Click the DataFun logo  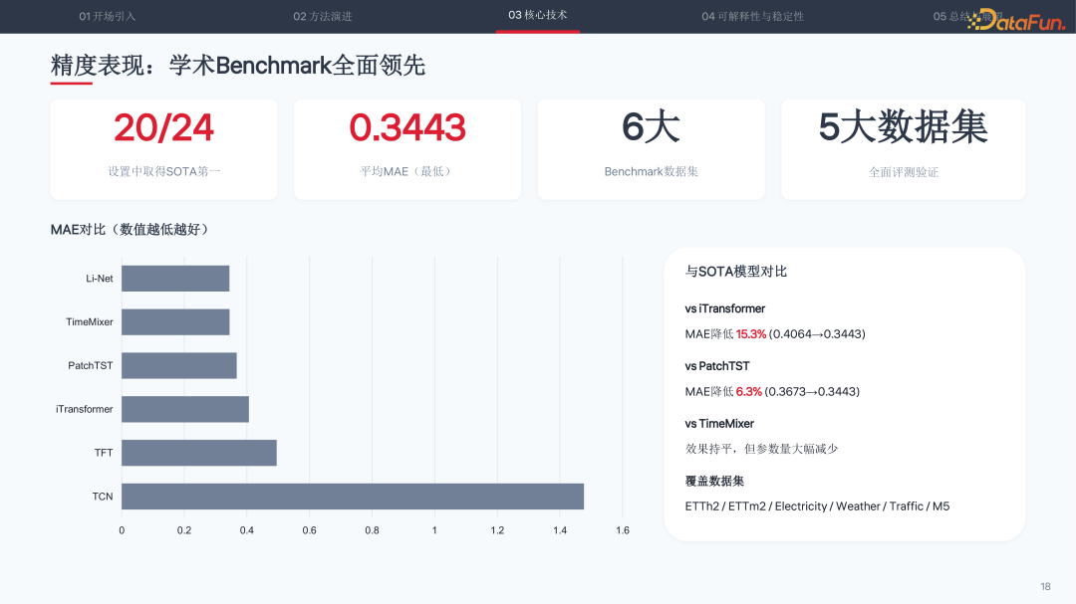tap(1016, 21)
